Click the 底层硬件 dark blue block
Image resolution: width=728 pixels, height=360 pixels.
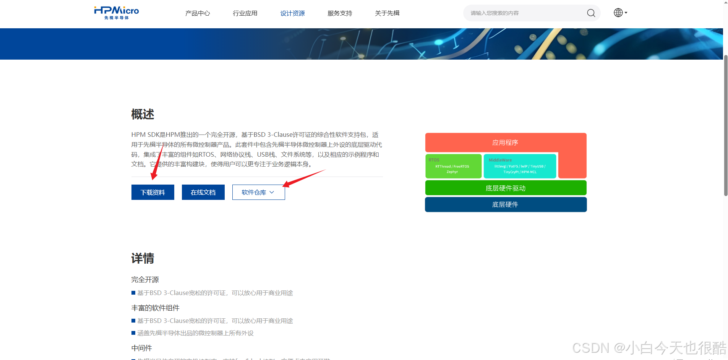(x=506, y=204)
